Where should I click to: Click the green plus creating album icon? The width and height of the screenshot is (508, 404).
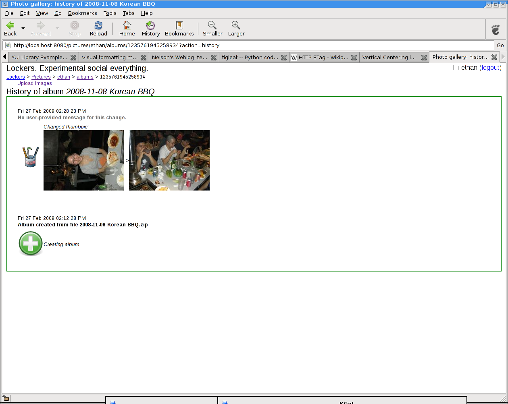[x=31, y=244]
